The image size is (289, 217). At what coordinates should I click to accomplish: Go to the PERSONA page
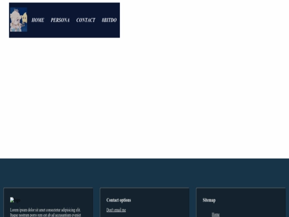[60, 20]
